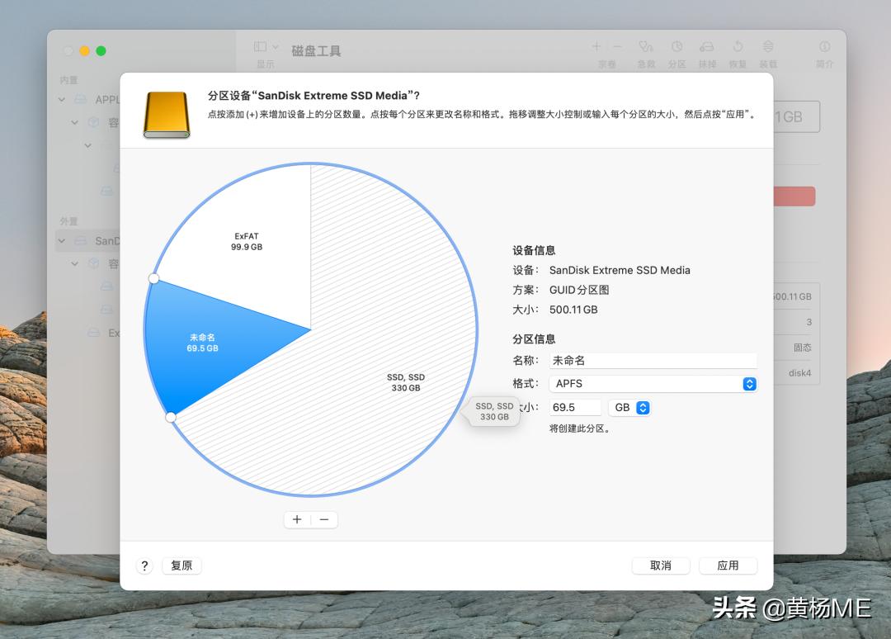The height and width of the screenshot is (639, 891).
Task: Open the APFS format dropdown
Action: click(x=749, y=383)
